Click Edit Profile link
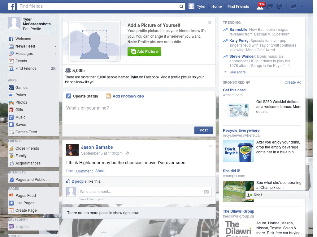 point(32,29)
